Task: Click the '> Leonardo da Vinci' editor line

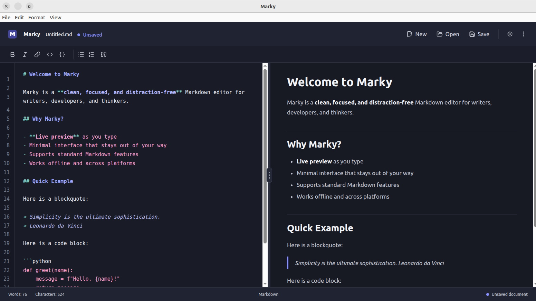Action: pyautogui.click(x=53, y=226)
